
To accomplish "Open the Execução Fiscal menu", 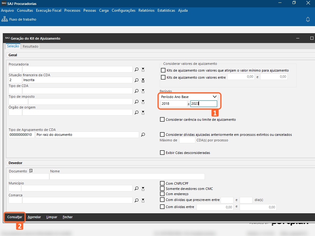I will pos(49,10).
